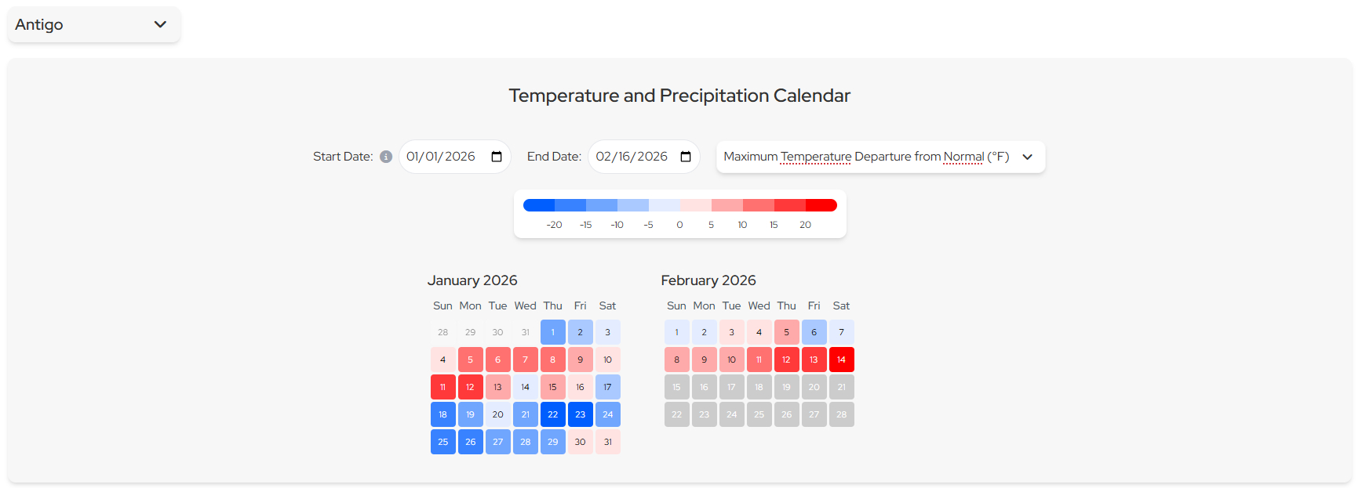The image size is (1362, 488).
Task: Select January 22 in the calendar
Action: tap(553, 414)
